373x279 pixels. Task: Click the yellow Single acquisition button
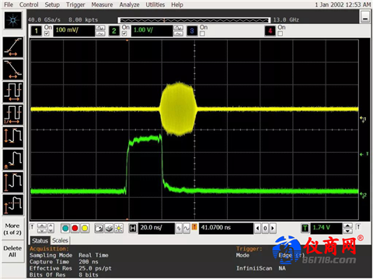tap(85, 228)
